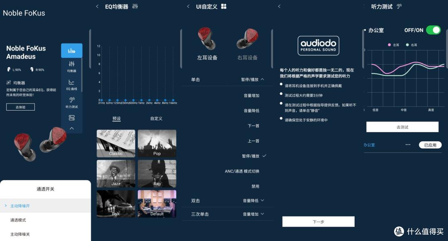
Task: Select the Folk EQ preset
Action: pyautogui.click(x=116, y=204)
